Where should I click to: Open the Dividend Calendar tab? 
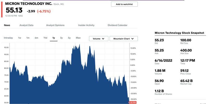[118, 25]
